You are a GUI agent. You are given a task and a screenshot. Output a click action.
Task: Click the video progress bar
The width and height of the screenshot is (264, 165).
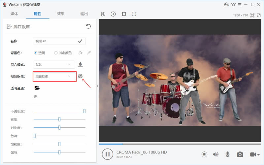180,144
